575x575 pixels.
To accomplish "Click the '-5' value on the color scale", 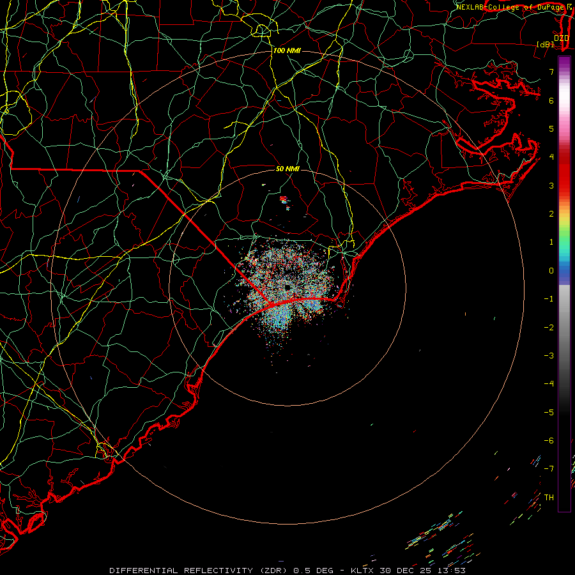I will point(549,412).
